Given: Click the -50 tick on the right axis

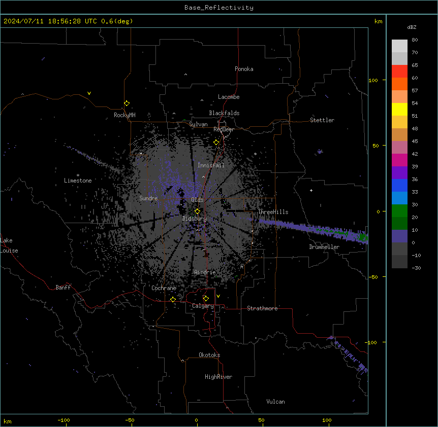Looking at the screenshot, I should click(x=373, y=277).
